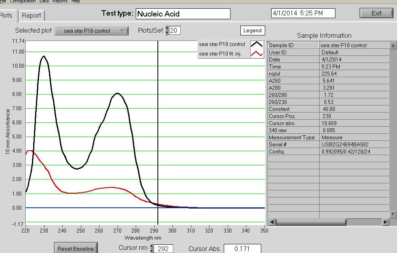This screenshot has height=253, width=397.
Task: Switch to the Report tab
Action: pos(32,16)
